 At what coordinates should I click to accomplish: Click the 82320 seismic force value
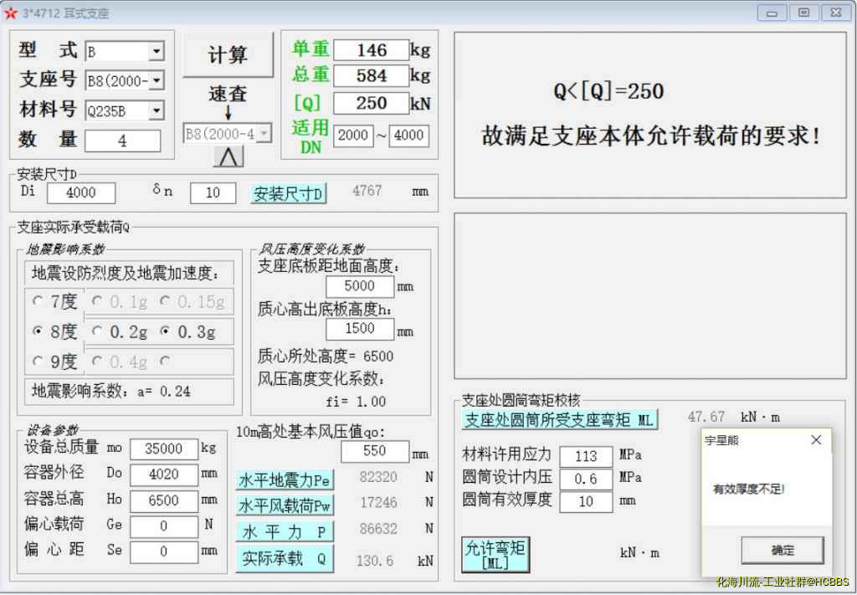pyautogui.click(x=378, y=477)
